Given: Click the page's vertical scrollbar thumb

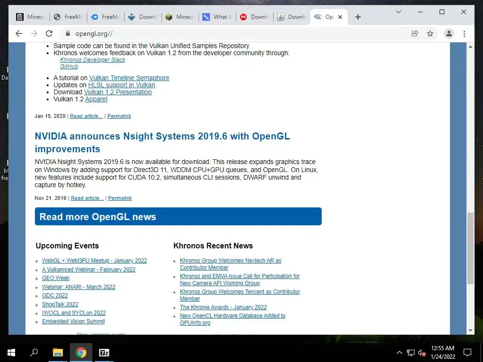Looking at the screenshot, I should (x=470, y=248).
